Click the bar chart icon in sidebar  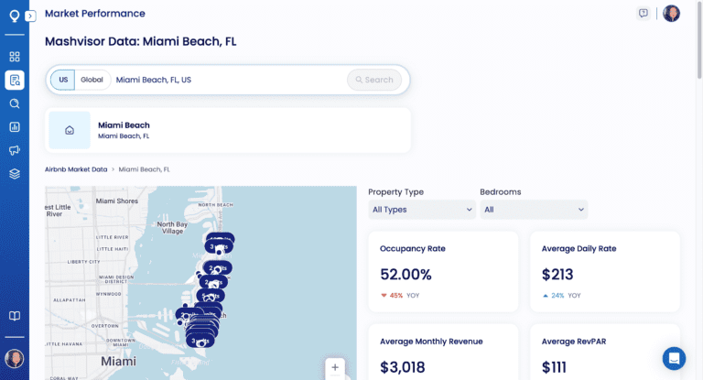(15, 127)
